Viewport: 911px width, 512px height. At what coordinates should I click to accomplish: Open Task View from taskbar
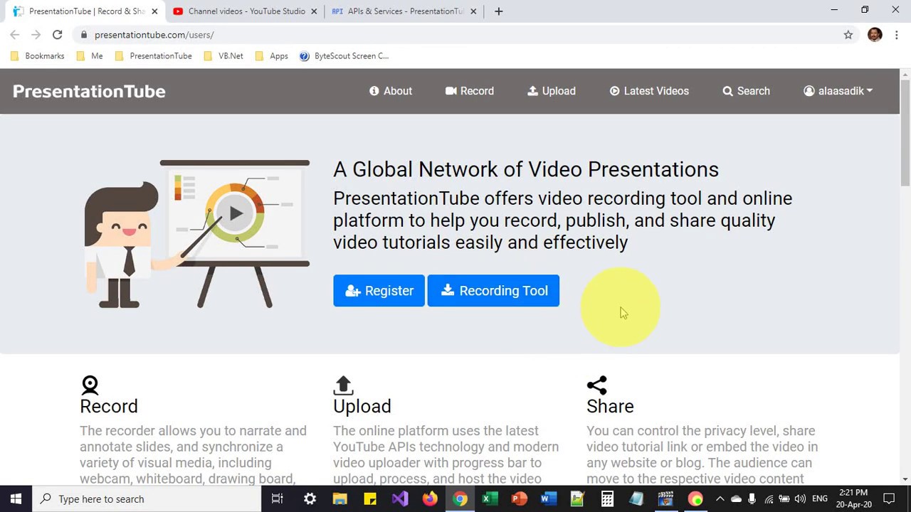coord(278,499)
